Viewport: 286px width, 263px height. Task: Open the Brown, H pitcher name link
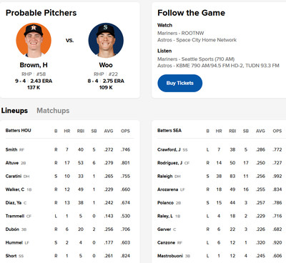34,65
